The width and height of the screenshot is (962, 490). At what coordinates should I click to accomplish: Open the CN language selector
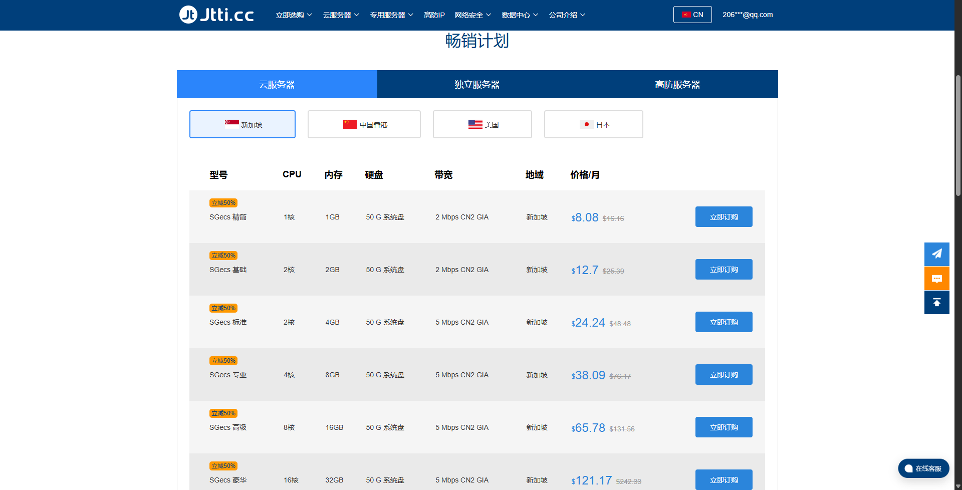[692, 15]
